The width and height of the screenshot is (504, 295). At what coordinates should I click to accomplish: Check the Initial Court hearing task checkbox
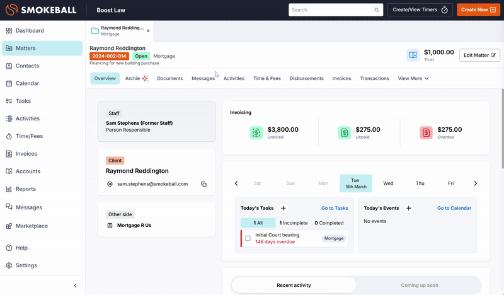pos(248,238)
